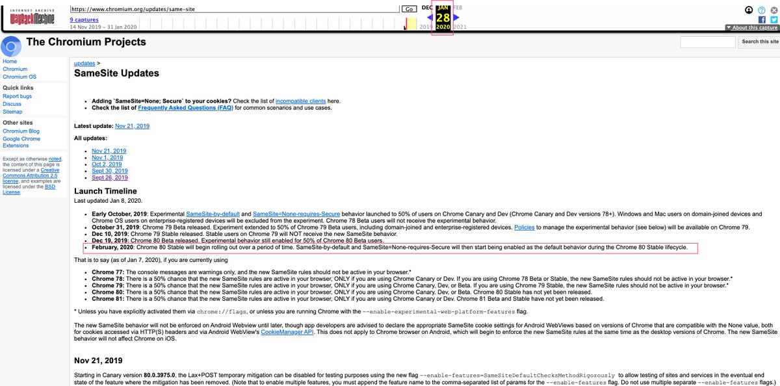Open the Frequently Asked Questions (FAQ) link
Viewport: 780px width, 386px height.
point(185,108)
